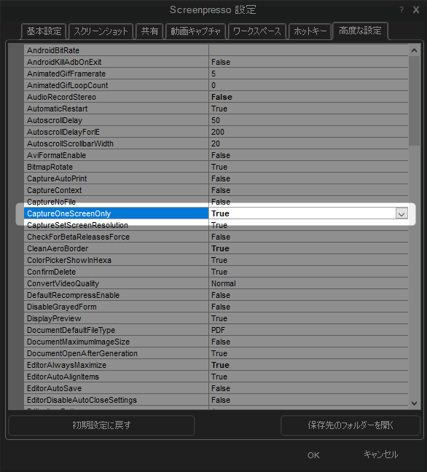Image resolution: width=427 pixels, height=472 pixels.
Task: Click the キャンセル button
Action: (x=380, y=455)
